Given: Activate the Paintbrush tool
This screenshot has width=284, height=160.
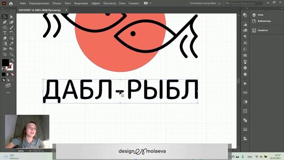Looking at the screenshot, I should [x=12, y=28].
